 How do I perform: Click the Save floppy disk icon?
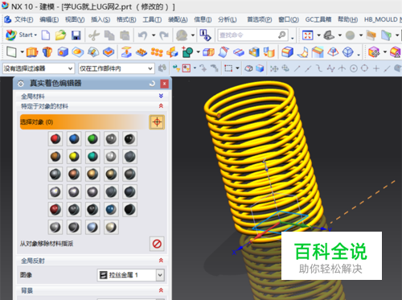[x=76, y=35]
